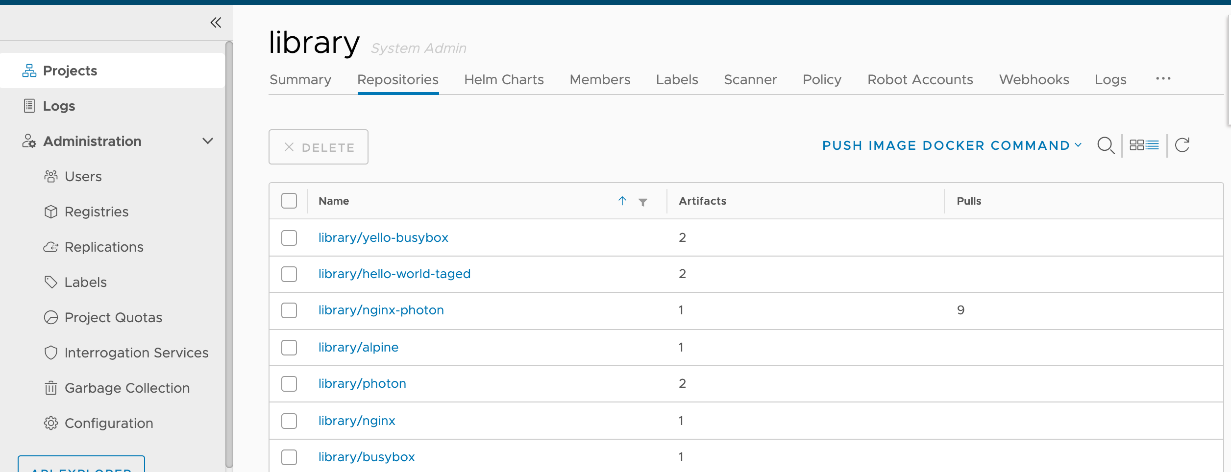Open library/nginx-photon repository link
The width and height of the screenshot is (1231, 472).
click(381, 310)
